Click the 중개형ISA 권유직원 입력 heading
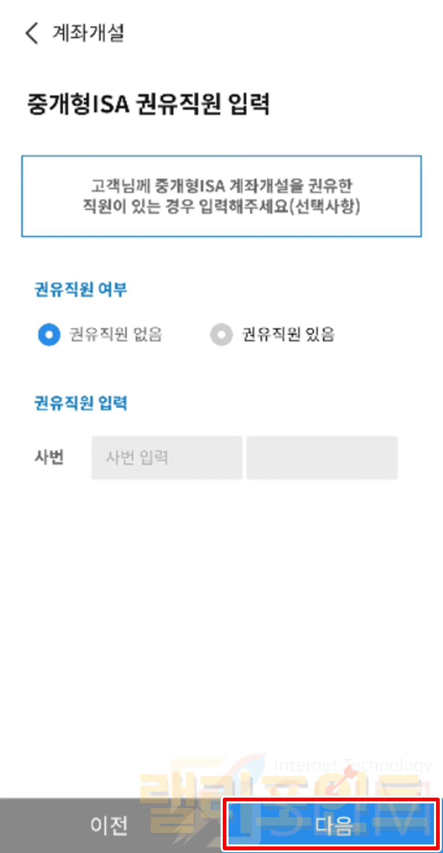 point(148,104)
